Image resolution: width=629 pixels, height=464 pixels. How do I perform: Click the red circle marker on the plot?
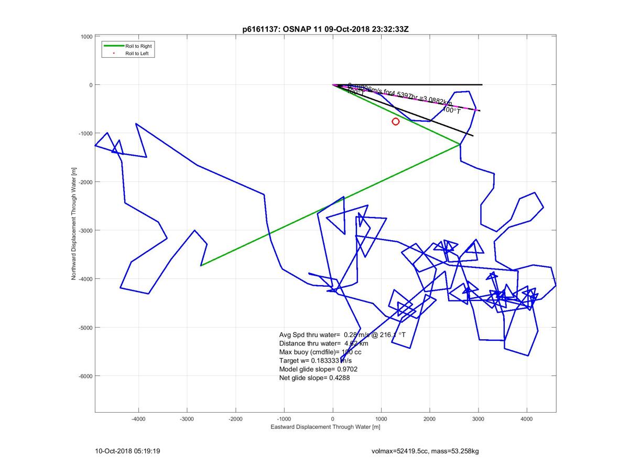396,122
